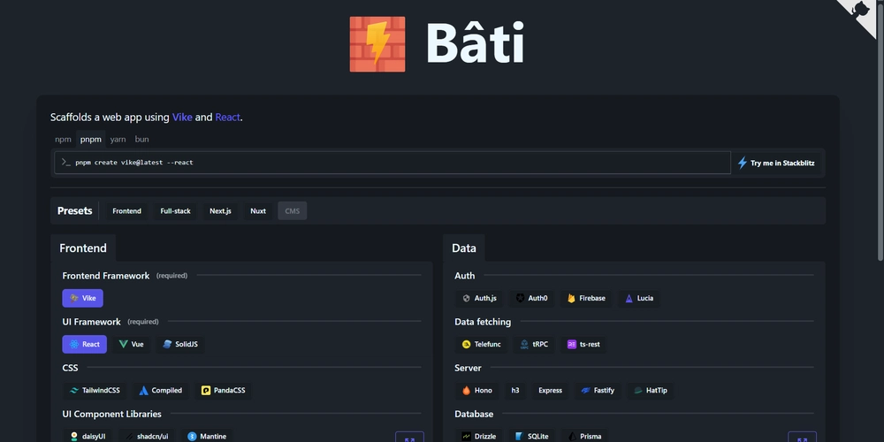Image resolution: width=884 pixels, height=442 pixels.
Task: Click the UI Component Libraries heading
Action: (111, 414)
